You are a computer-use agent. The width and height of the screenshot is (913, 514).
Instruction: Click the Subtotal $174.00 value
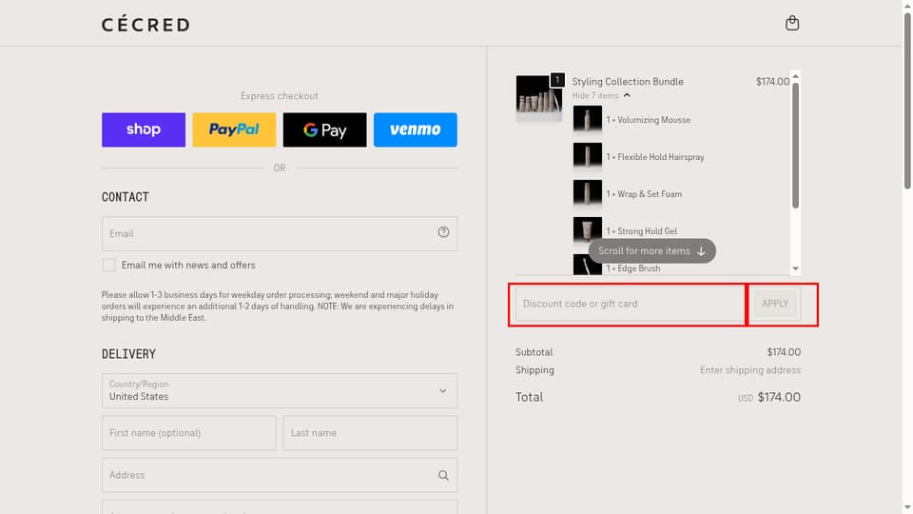(784, 352)
